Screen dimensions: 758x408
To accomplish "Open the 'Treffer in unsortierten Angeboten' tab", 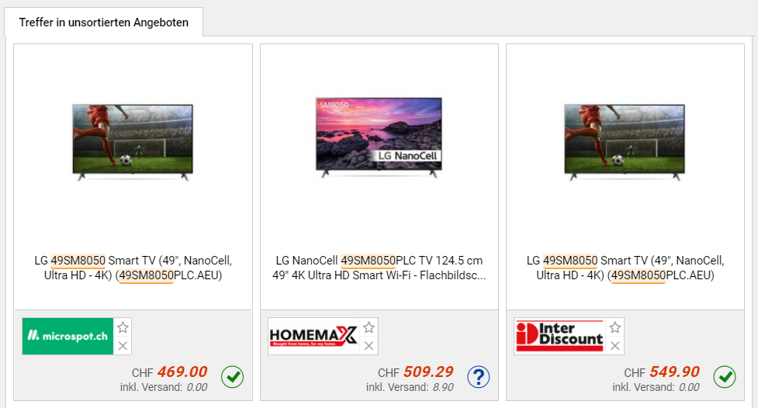I will [x=103, y=22].
